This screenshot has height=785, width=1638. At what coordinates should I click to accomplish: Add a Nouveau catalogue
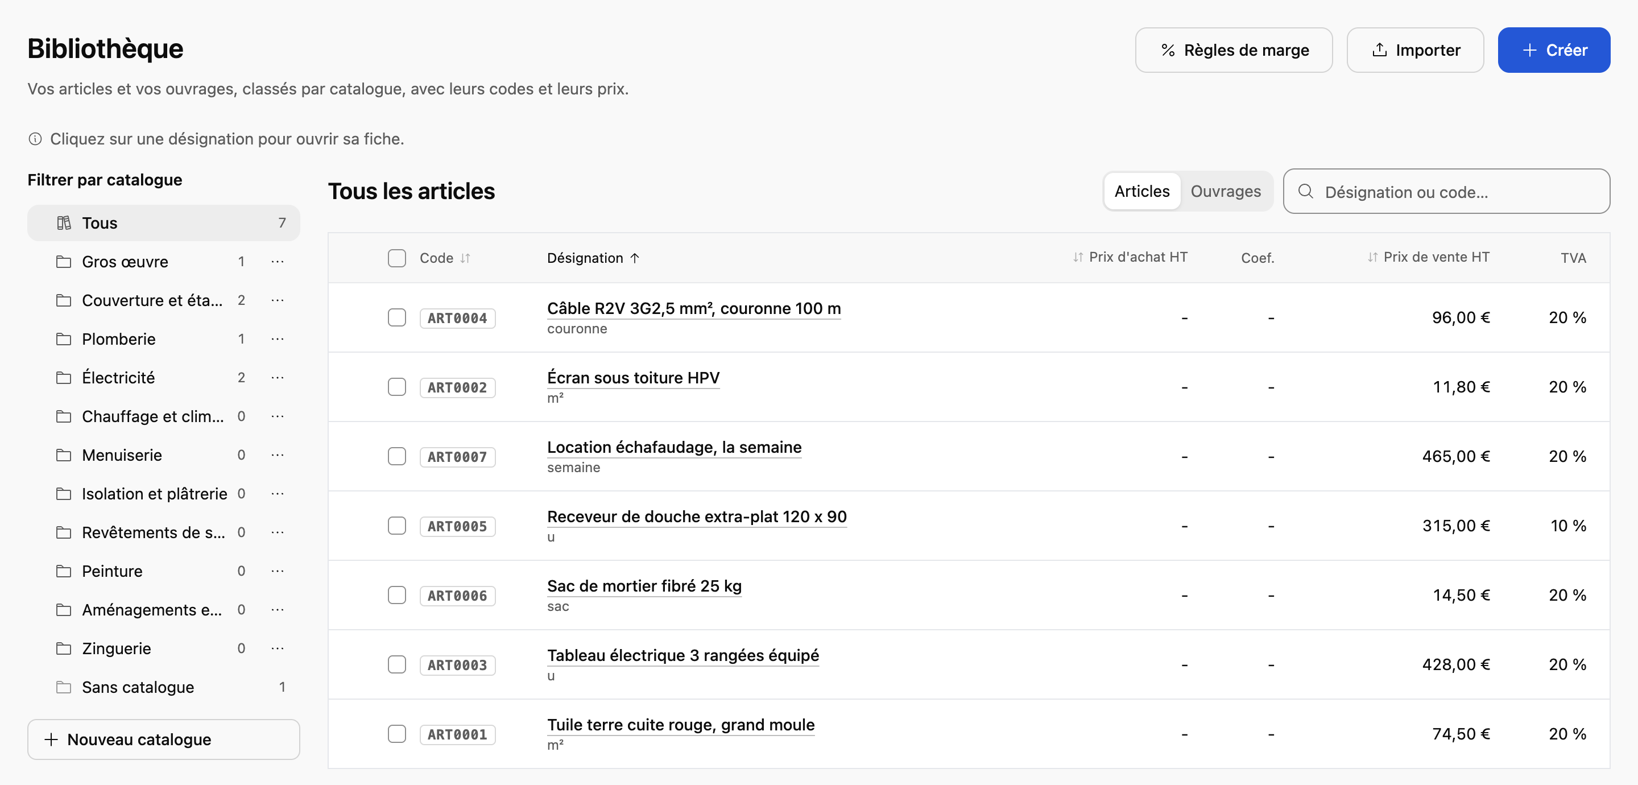click(163, 739)
